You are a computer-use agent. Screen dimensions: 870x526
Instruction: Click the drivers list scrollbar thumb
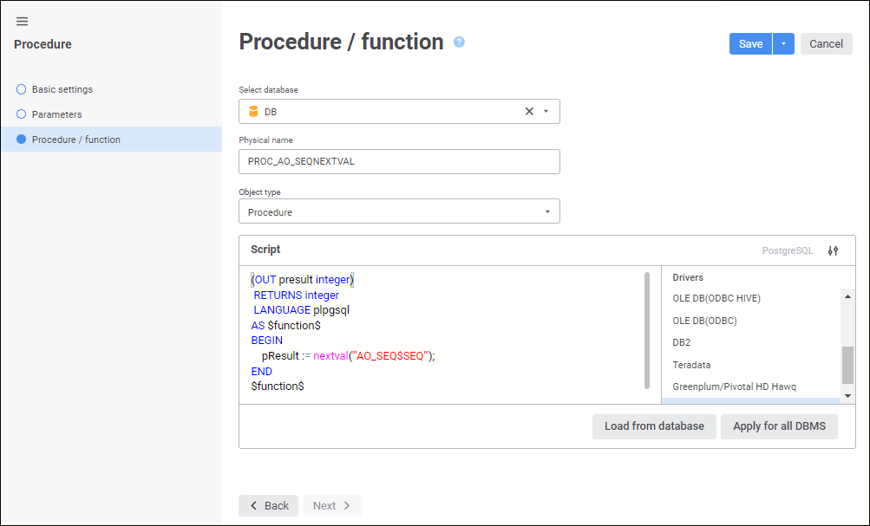[847, 365]
